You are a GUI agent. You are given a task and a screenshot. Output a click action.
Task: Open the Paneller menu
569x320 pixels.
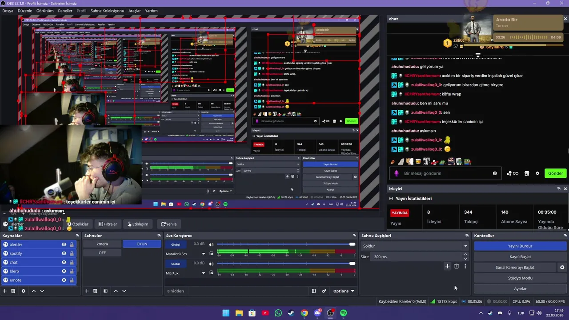[65, 11]
